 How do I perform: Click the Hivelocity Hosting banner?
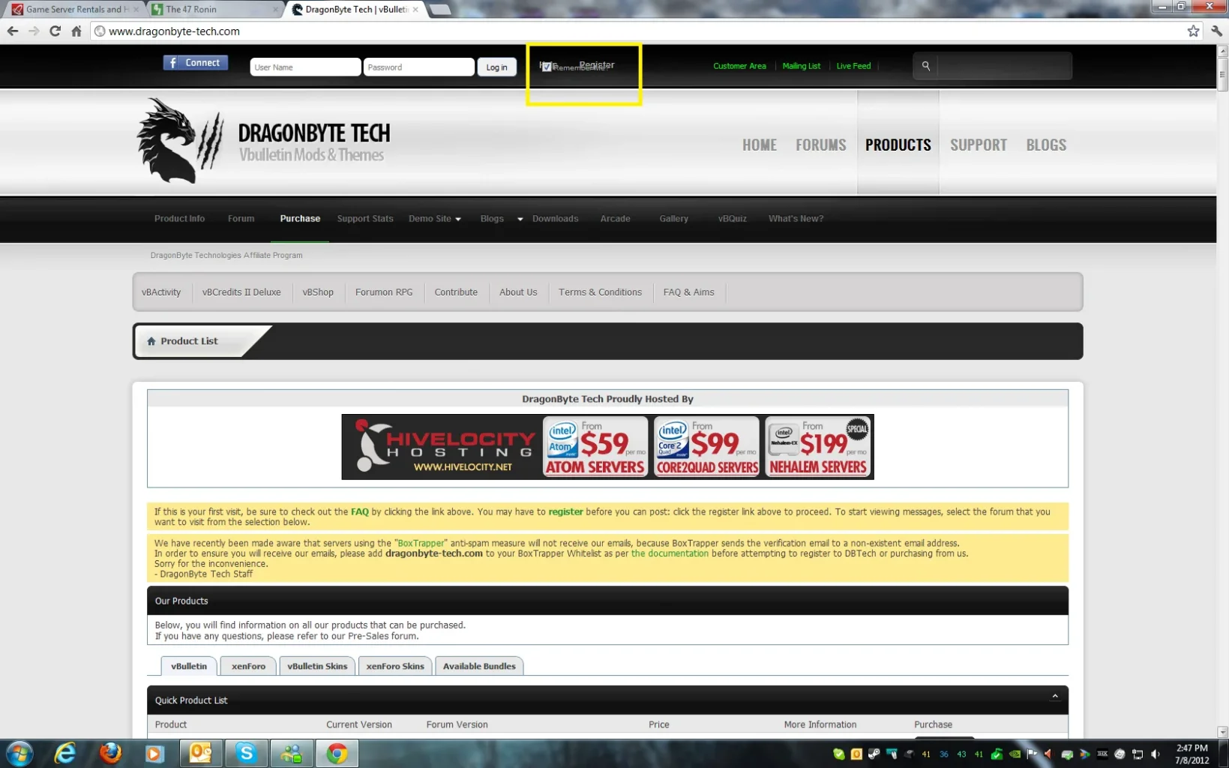click(x=607, y=446)
